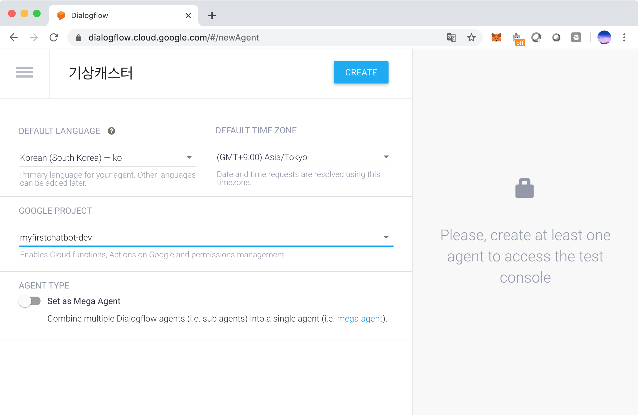Open the hamburger navigation menu
This screenshot has height=415, width=638.
(25, 72)
